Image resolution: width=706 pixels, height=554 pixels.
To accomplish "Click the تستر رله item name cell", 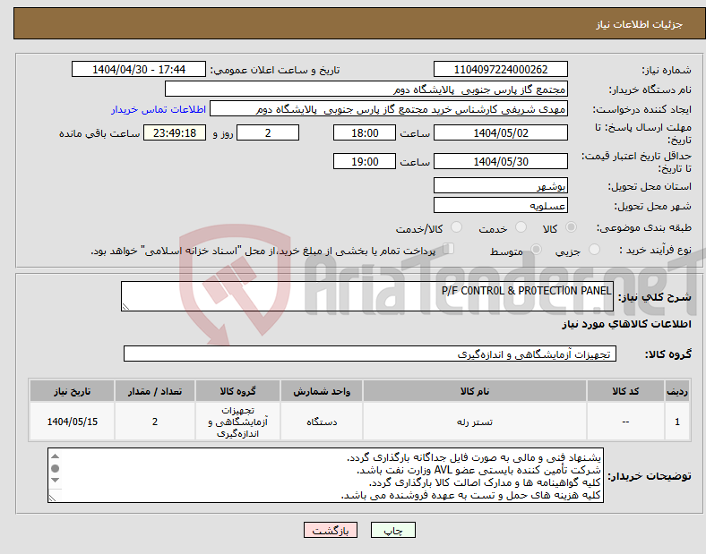I will click(475, 422).
